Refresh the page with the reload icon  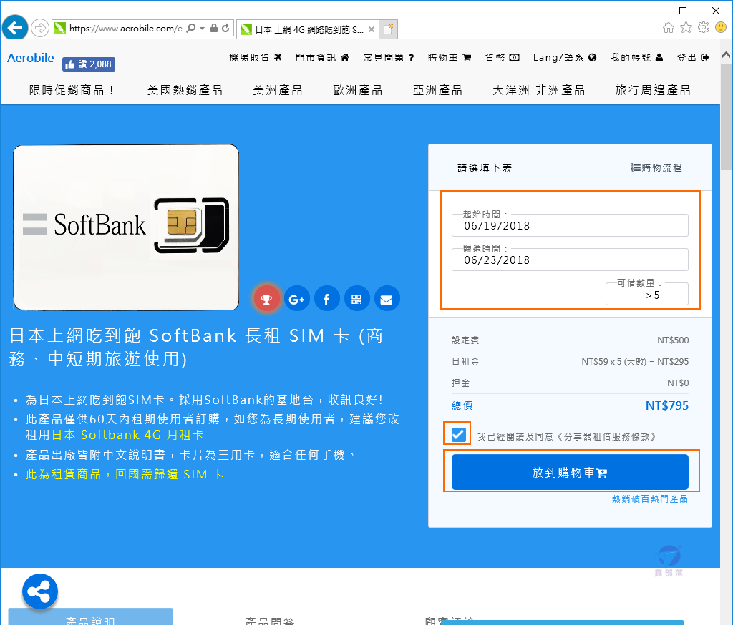(225, 29)
